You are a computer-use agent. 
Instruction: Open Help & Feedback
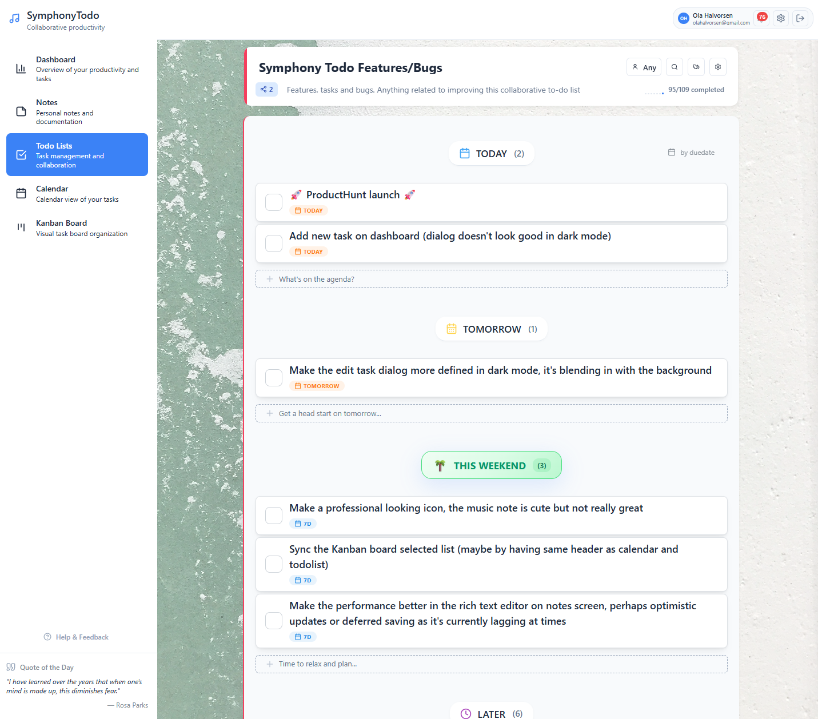click(x=76, y=637)
